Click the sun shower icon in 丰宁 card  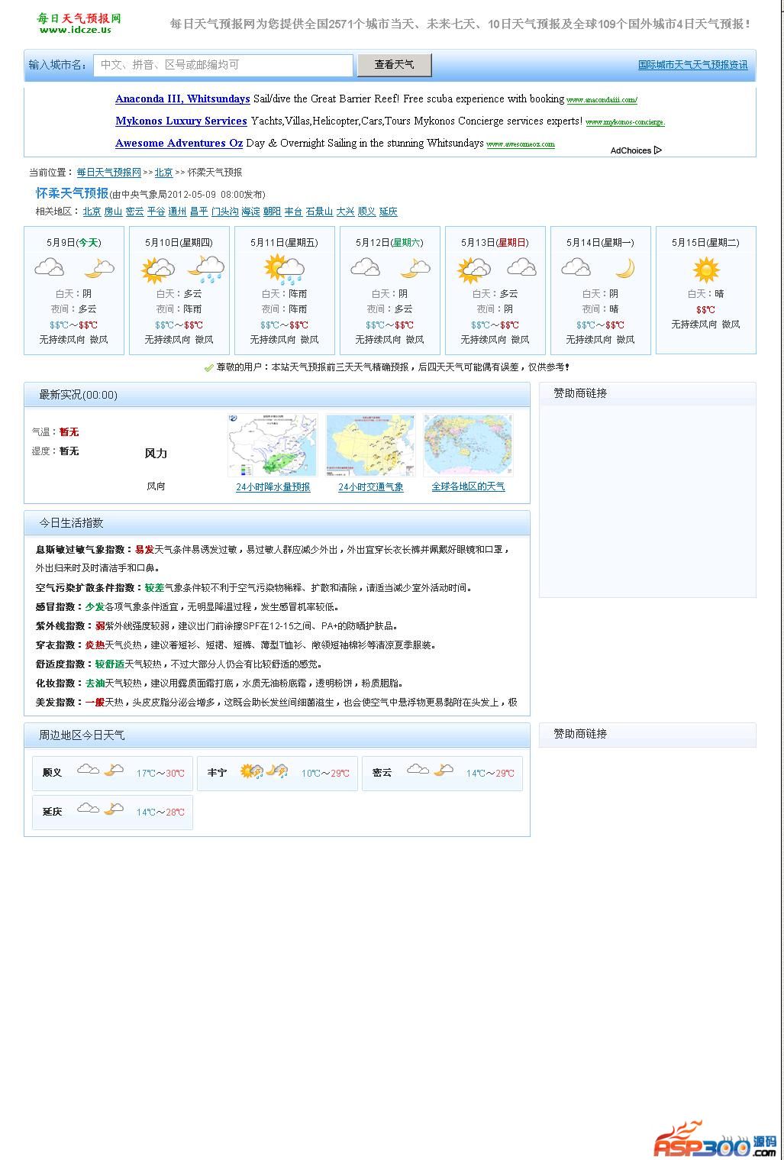click(x=252, y=771)
